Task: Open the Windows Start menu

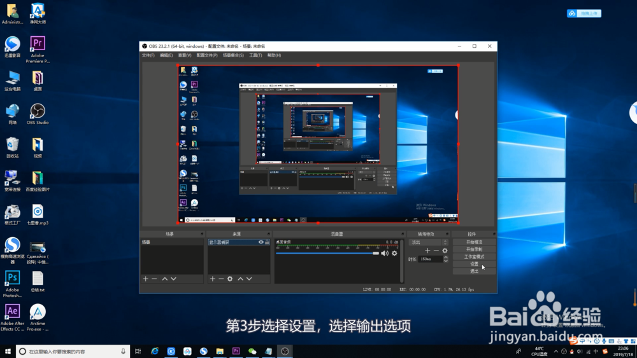Action: click(8, 352)
